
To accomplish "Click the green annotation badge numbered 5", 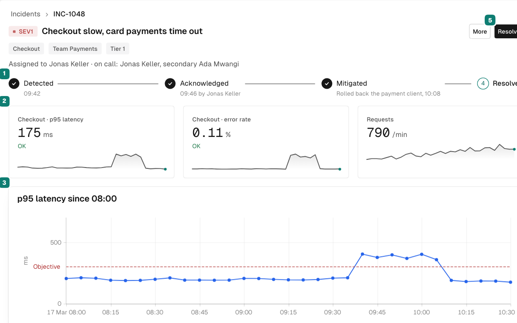I will pos(490,20).
